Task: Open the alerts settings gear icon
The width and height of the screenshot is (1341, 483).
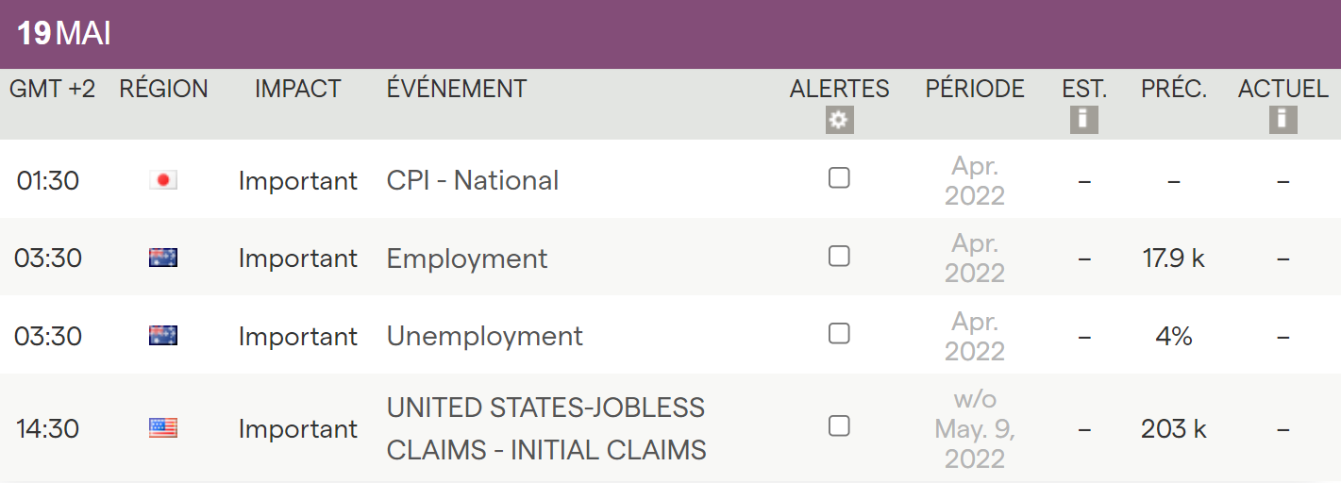Action: pyautogui.click(x=839, y=120)
